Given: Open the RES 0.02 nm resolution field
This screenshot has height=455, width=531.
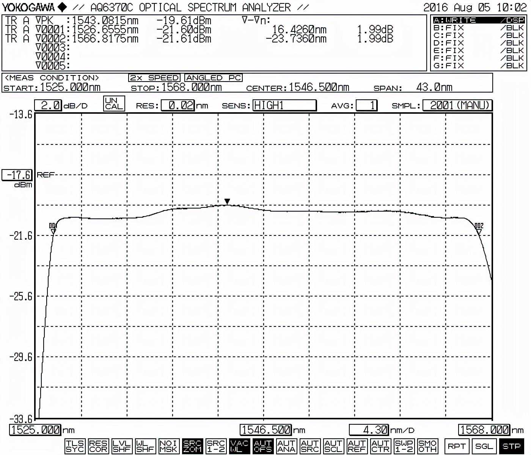Looking at the screenshot, I should click(x=178, y=105).
